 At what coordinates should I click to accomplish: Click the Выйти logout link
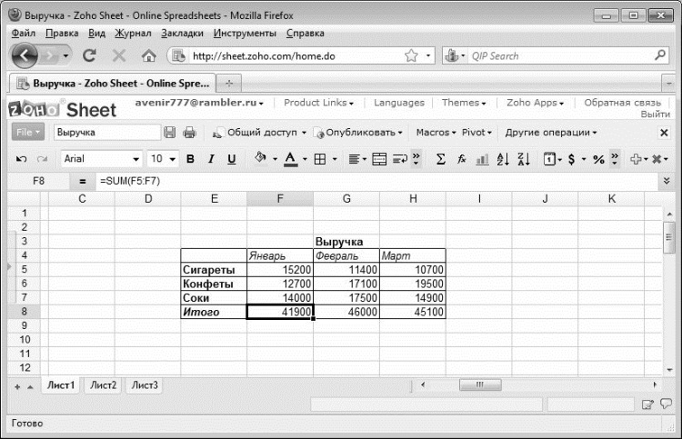tap(655, 115)
